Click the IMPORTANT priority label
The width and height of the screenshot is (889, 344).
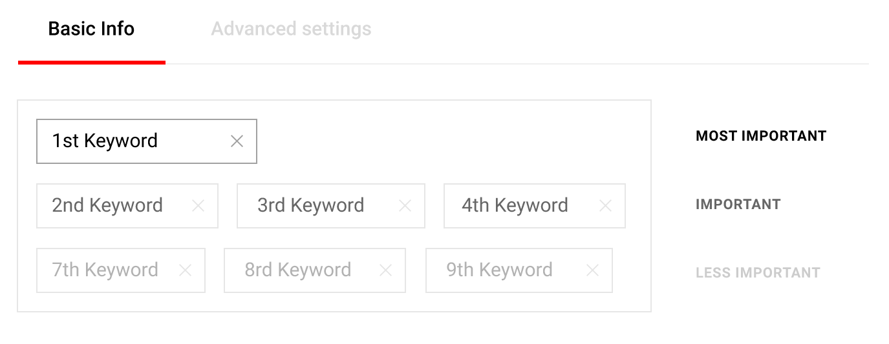(x=738, y=205)
